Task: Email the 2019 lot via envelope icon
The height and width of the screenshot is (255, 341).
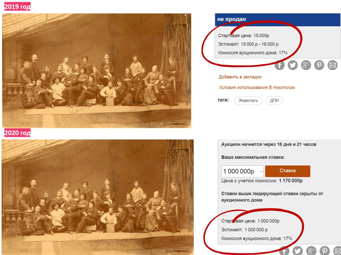Action: point(332,65)
